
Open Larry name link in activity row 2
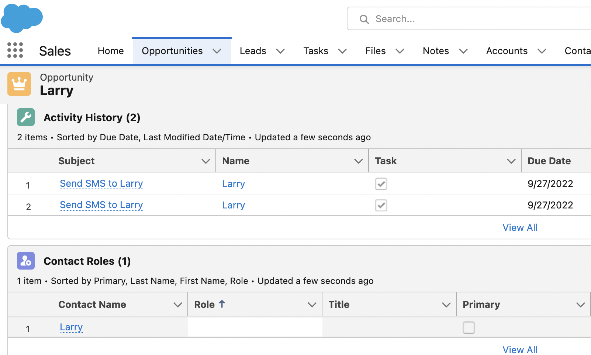[234, 205]
